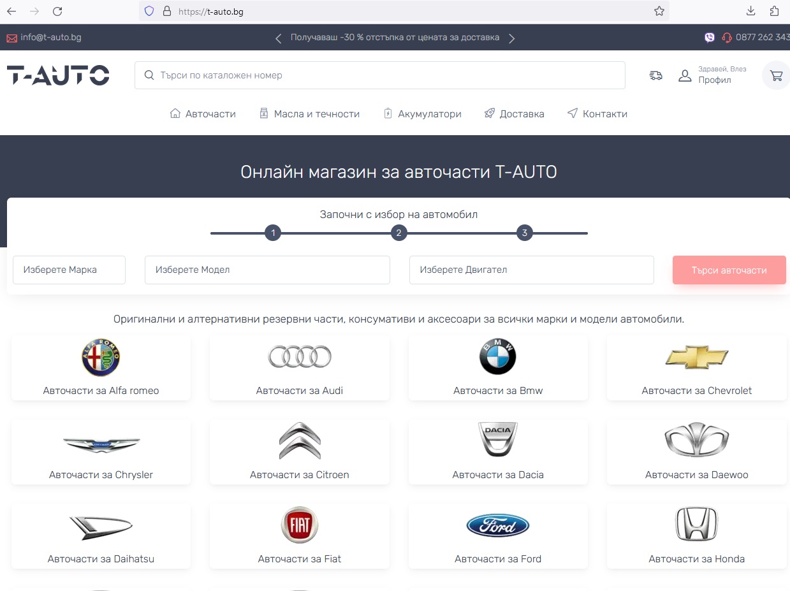Open the Изберете Модел dropdown

(x=267, y=270)
